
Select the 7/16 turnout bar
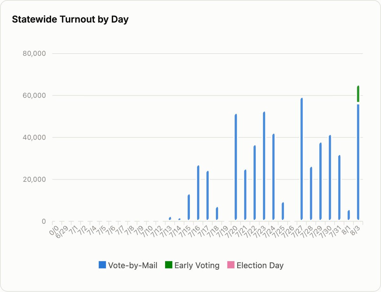click(x=198, y=193)
